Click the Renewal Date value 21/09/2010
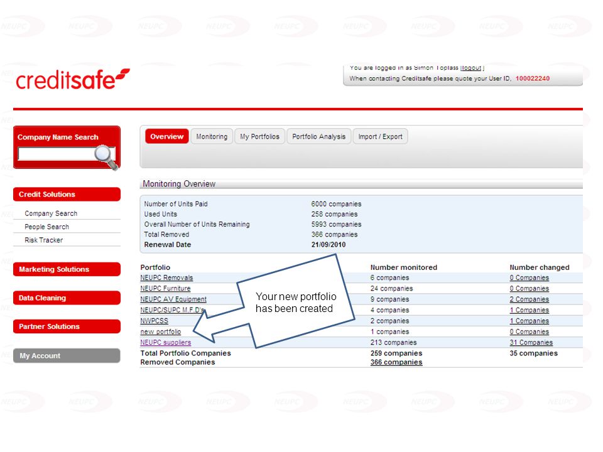Viewport: 603px width, 452px height. 329,244
